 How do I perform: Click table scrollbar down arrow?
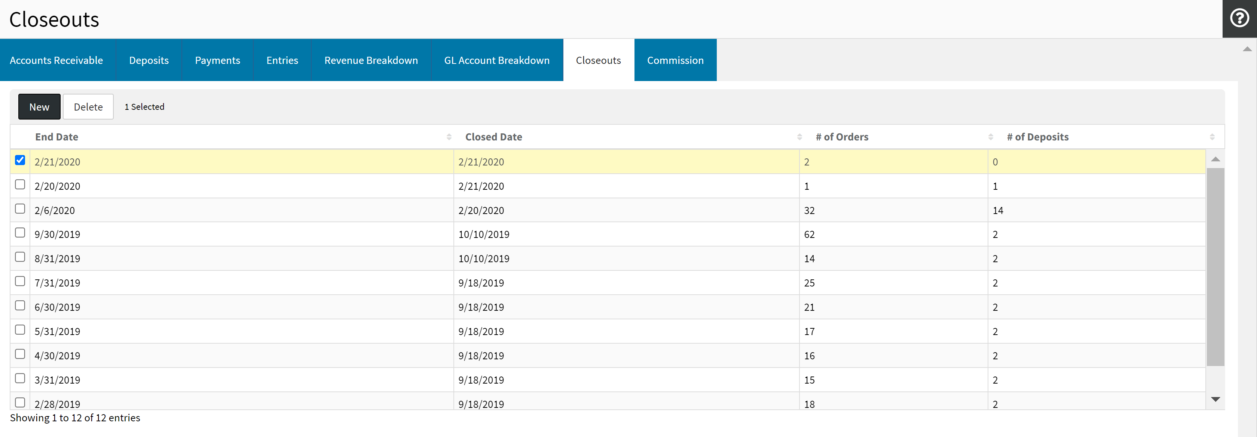pos(1215,399)
